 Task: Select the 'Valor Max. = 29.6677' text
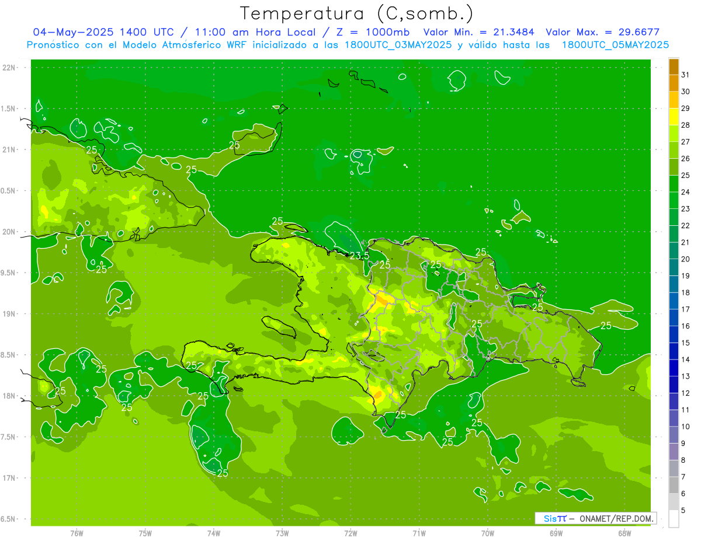coord(603,32)
